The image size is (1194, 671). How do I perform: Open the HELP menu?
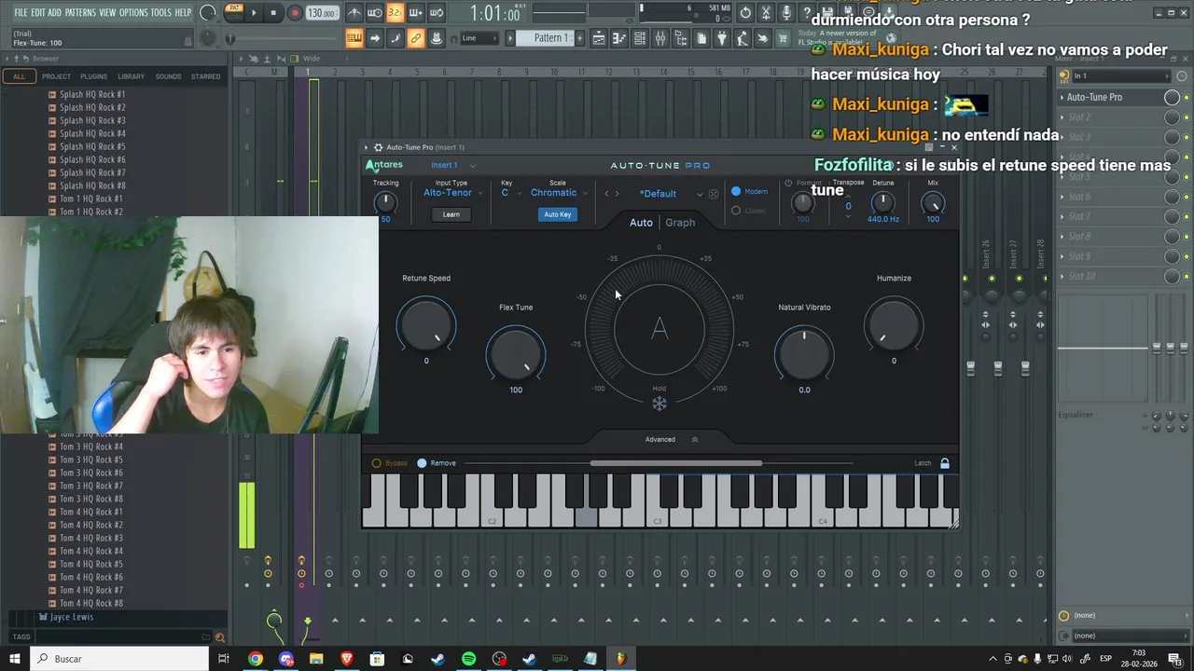(x=184, y=12)
